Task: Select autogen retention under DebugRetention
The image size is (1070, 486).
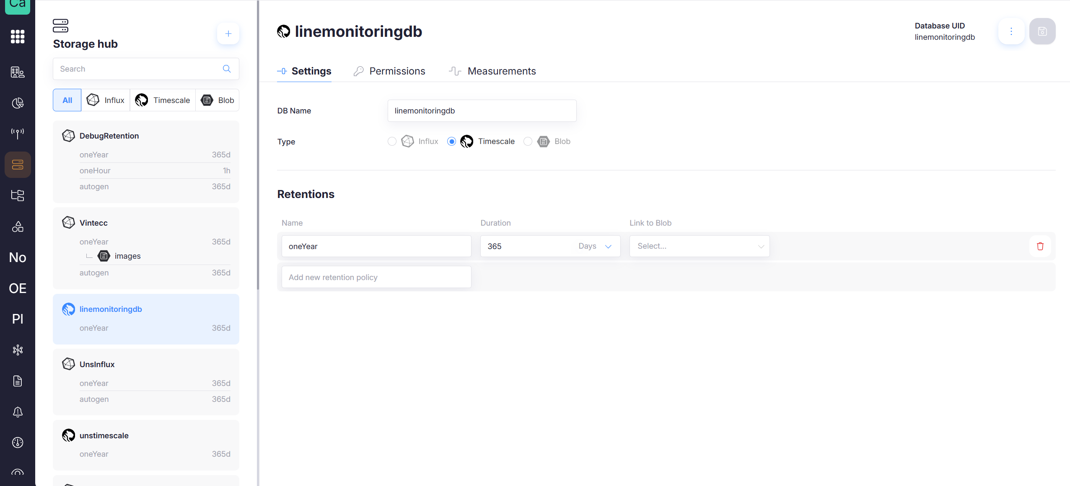Action: [x=155, y=187]
